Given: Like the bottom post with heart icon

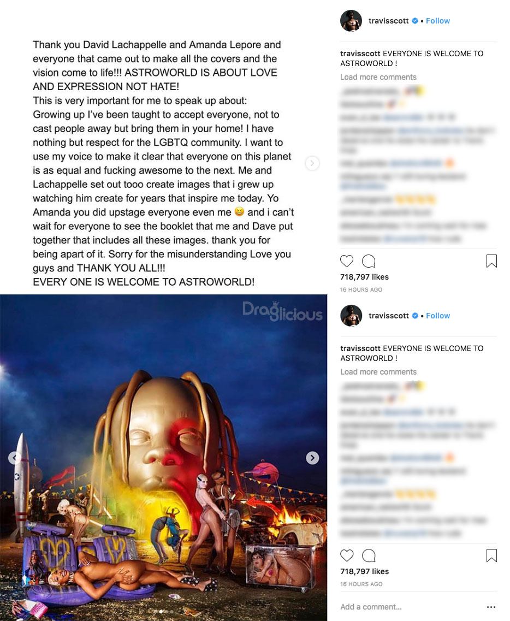Looking at the screenshot, I should 347,555.
